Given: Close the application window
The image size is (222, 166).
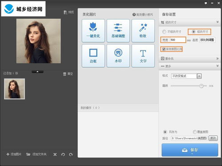Looking at the screenshot, I should point(219,3).
